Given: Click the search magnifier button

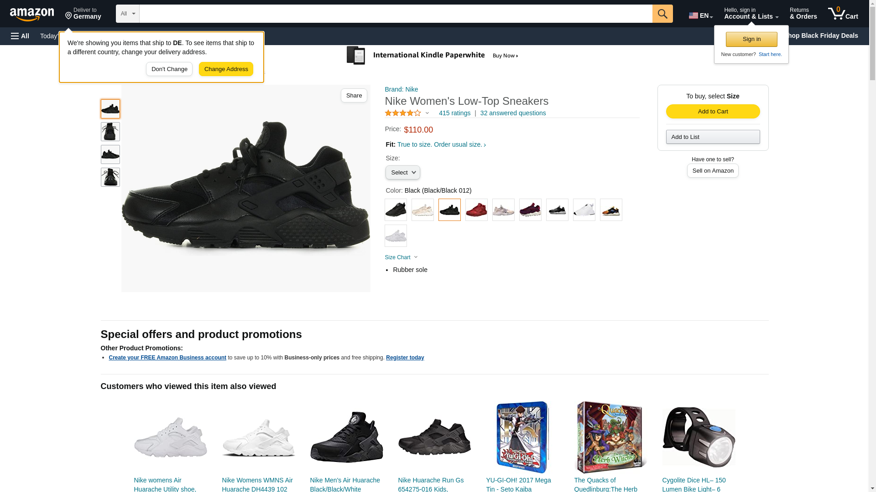Looking at the screenshot, I should pyautogui.click(x=662, y=14).
